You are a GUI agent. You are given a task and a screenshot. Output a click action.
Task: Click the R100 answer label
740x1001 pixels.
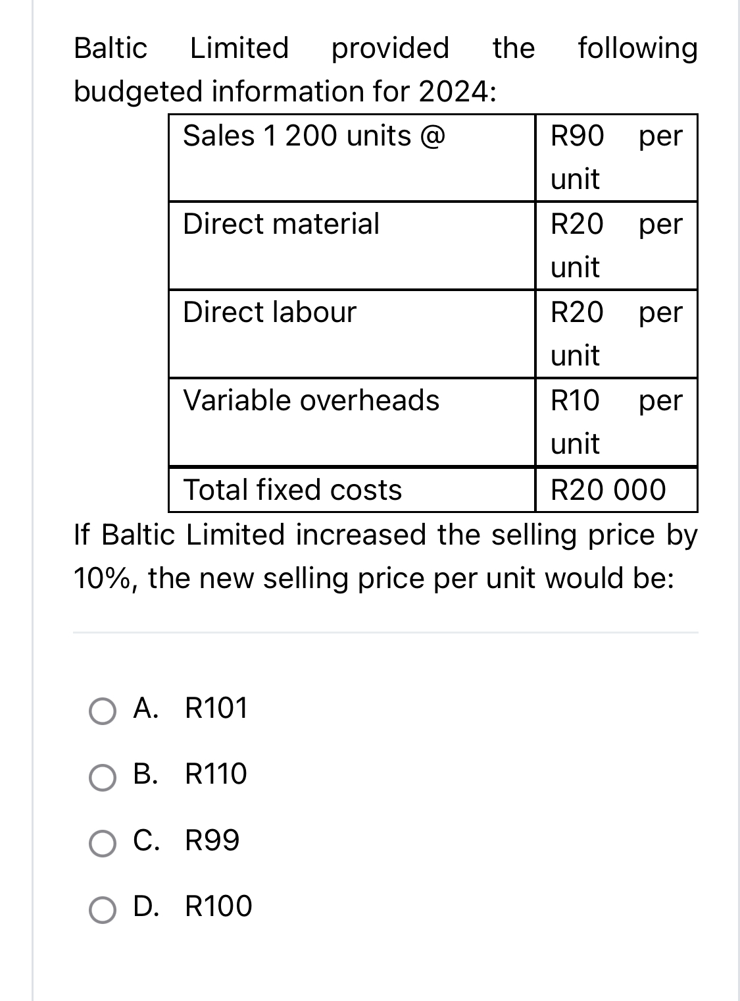pos(218,906)
